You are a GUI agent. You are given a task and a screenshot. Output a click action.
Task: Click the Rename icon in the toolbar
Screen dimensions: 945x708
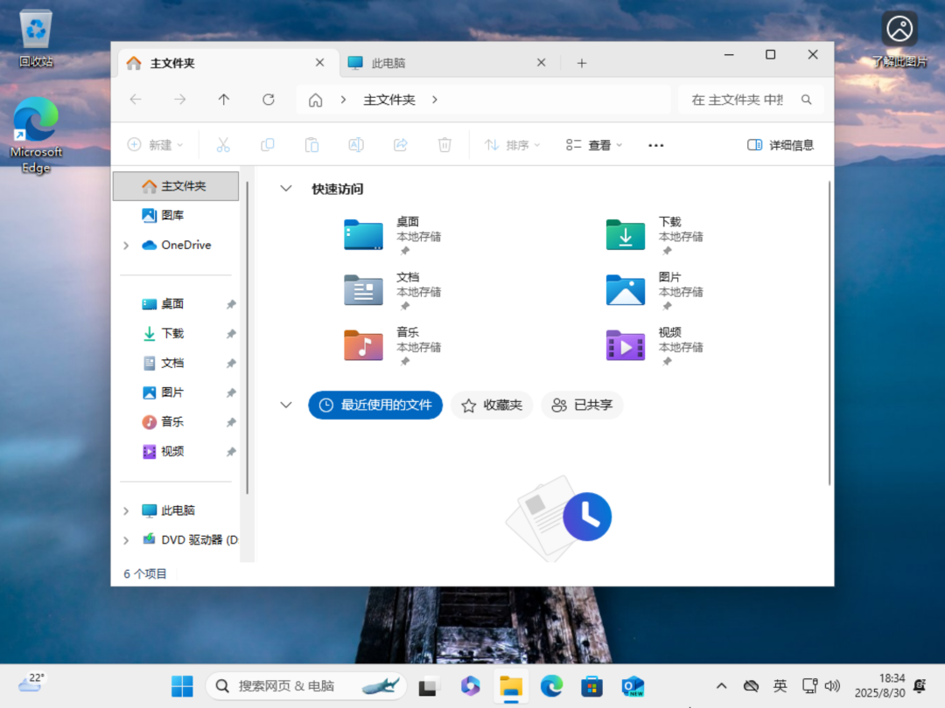[355, 144]
